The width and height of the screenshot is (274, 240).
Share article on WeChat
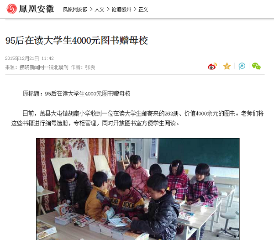256,66
